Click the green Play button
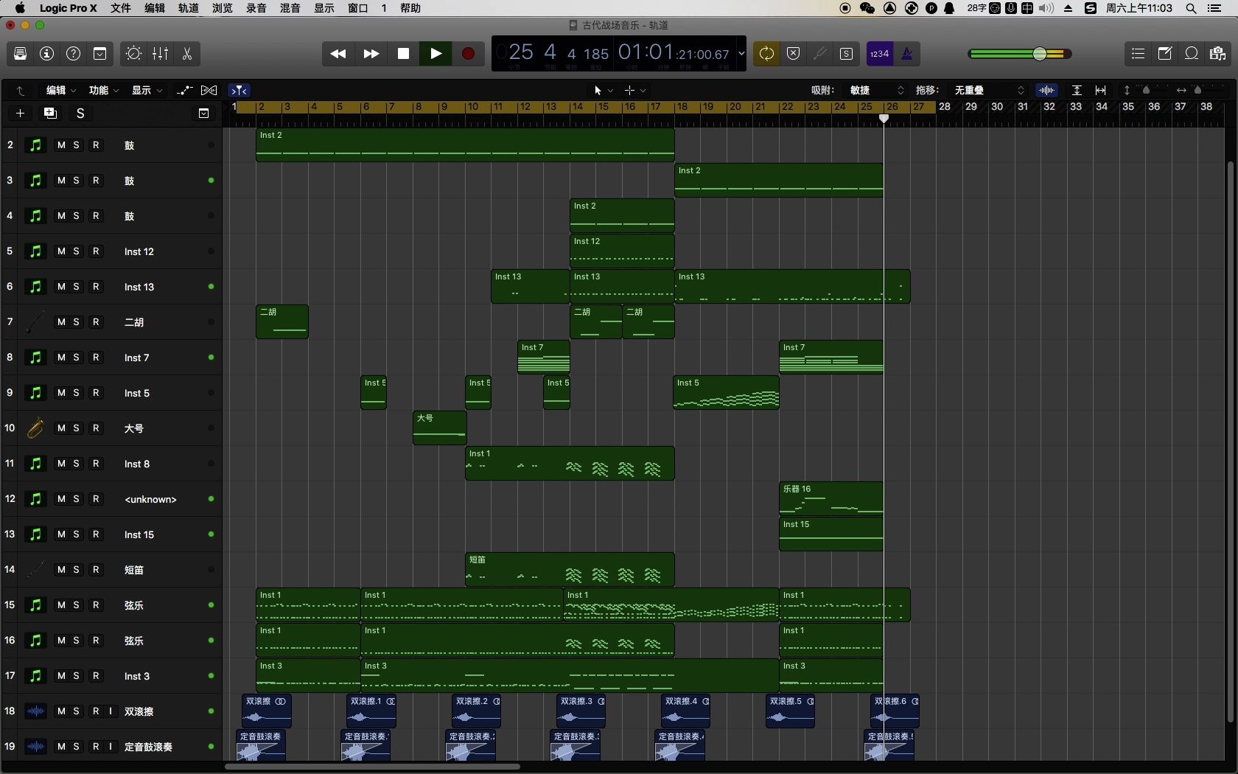 pyautogui.click(x=436, y=54)
